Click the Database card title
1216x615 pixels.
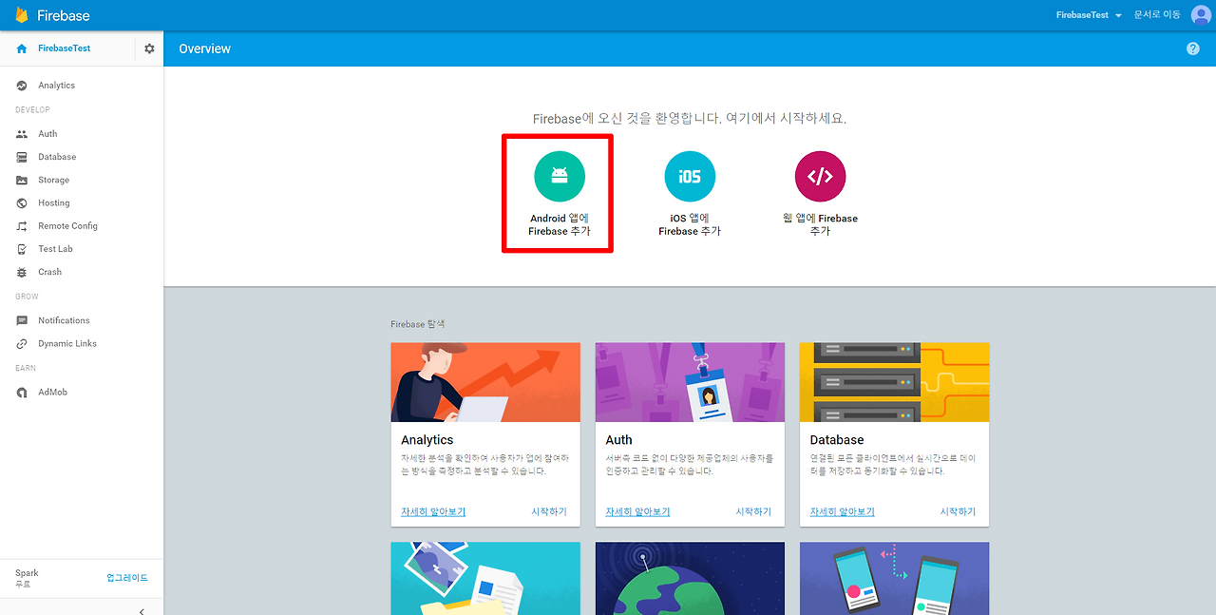pos(837,440)
